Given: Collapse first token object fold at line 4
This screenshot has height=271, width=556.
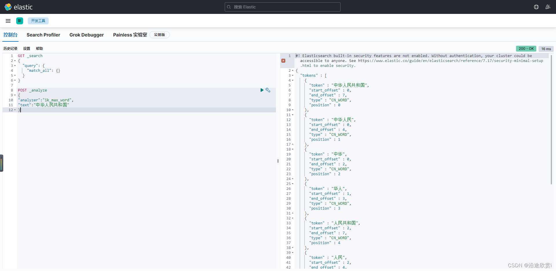Looking at the screenshot, I should [292, 80].
